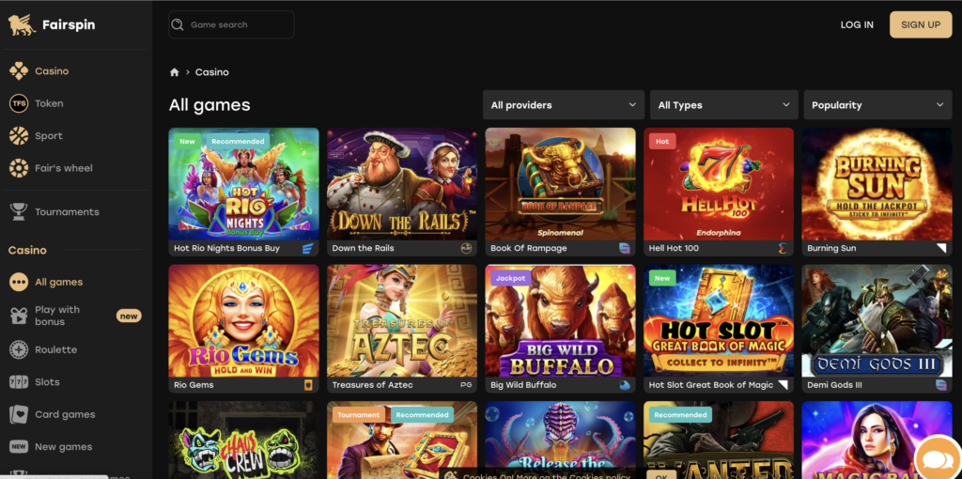Open the Popularity sort dropdown
Screen dimensions: 962x479
coord(878,105)
